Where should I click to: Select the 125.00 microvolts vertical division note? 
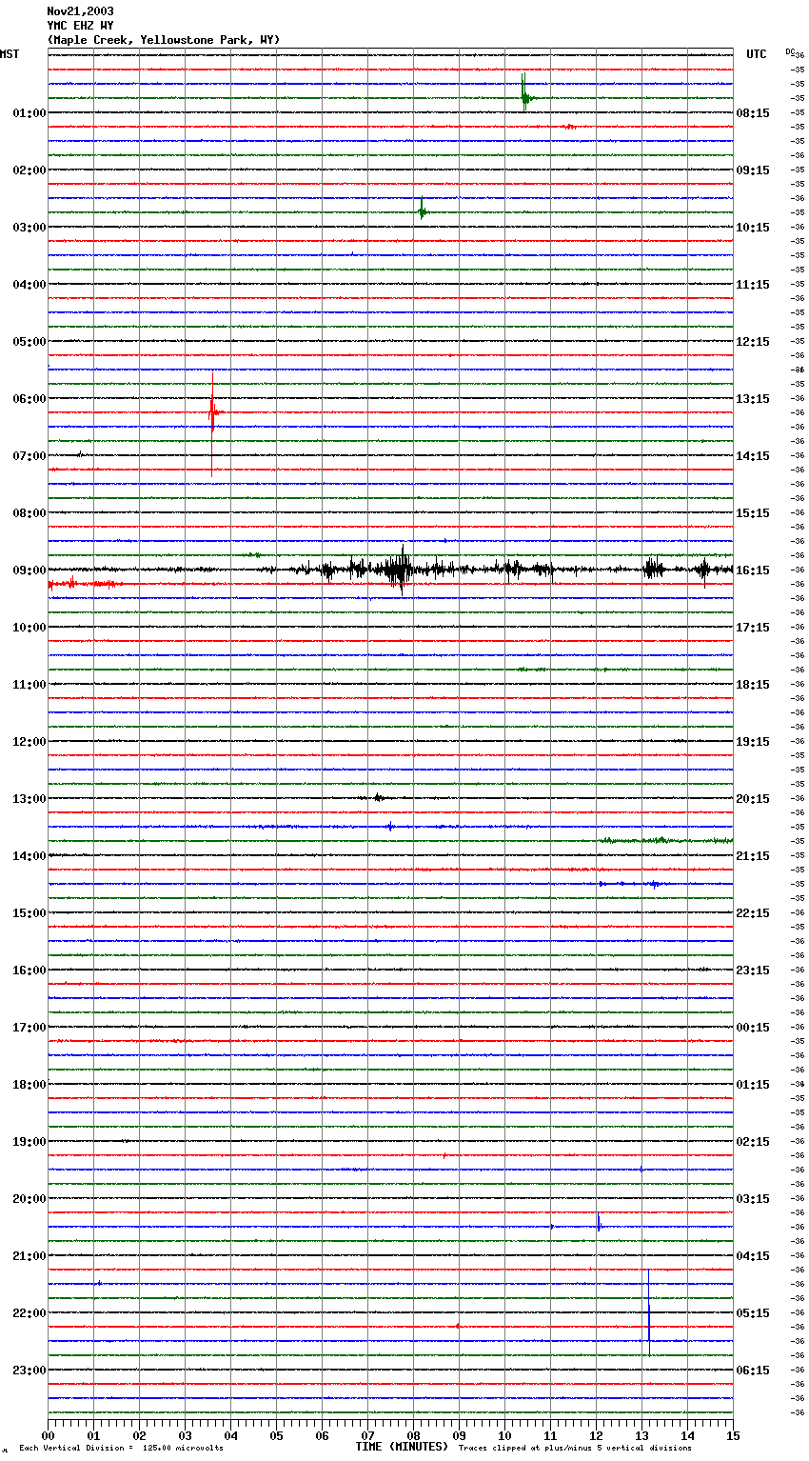[x=121, y=1449]
